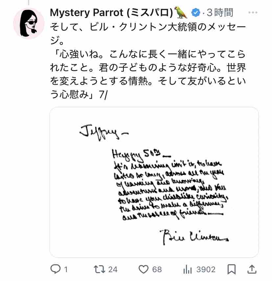This screenshot has height=281, width=272.
Task: Click the repost count 24
Action: click(113, 270)
